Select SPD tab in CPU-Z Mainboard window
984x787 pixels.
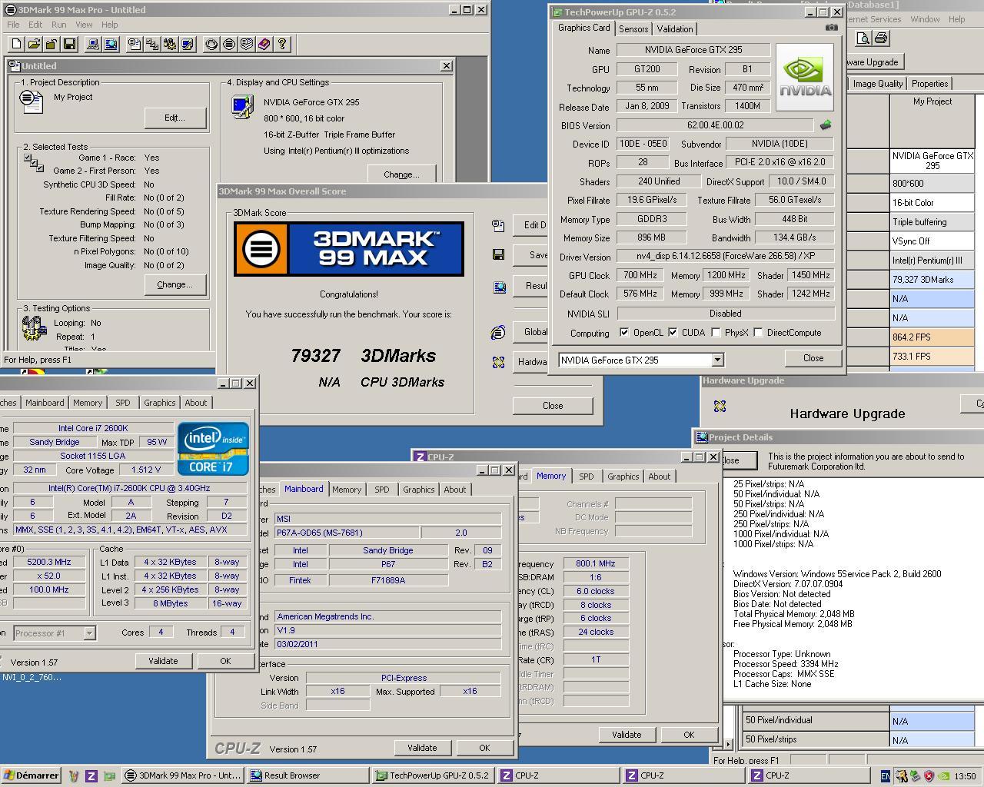382,490
